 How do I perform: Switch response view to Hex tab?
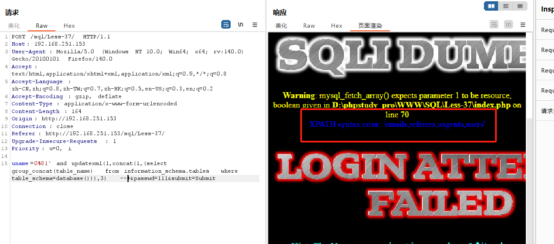coord(337,26)
